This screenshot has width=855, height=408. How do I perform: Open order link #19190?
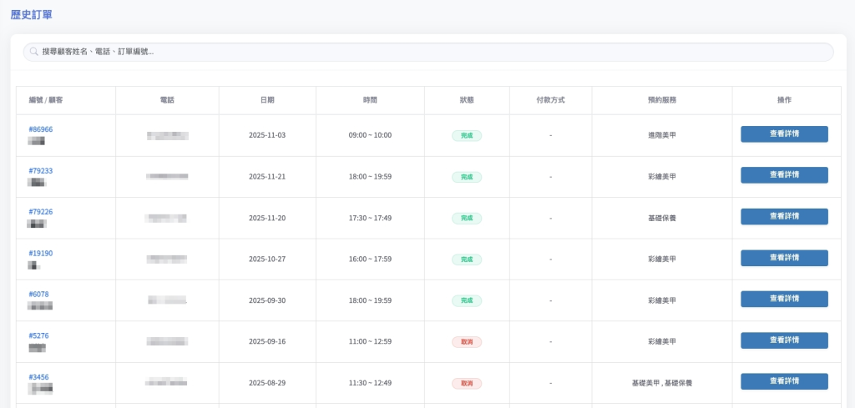pos(40,254)
